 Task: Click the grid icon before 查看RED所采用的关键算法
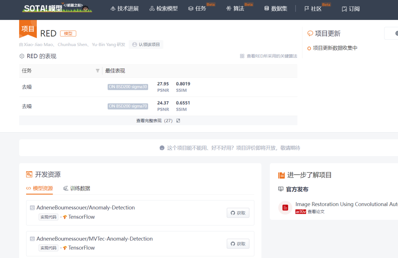coord(242,56)
